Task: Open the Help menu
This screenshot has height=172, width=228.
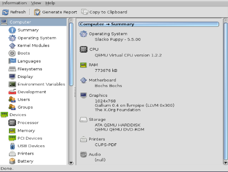Action: click(50, 3)
